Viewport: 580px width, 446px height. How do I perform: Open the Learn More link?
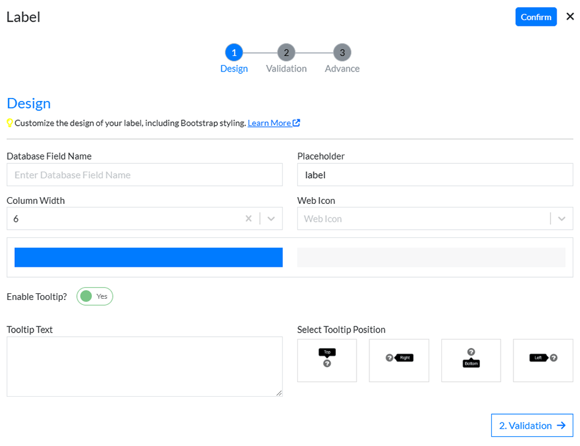269,123
